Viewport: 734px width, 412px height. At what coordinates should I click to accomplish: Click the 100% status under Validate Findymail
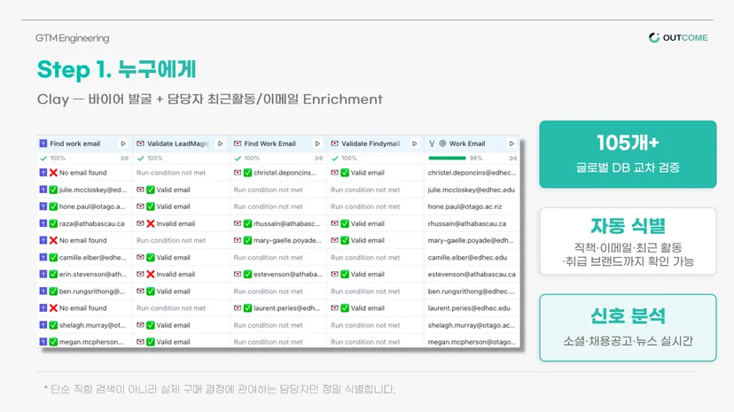[x=345, y=158]
